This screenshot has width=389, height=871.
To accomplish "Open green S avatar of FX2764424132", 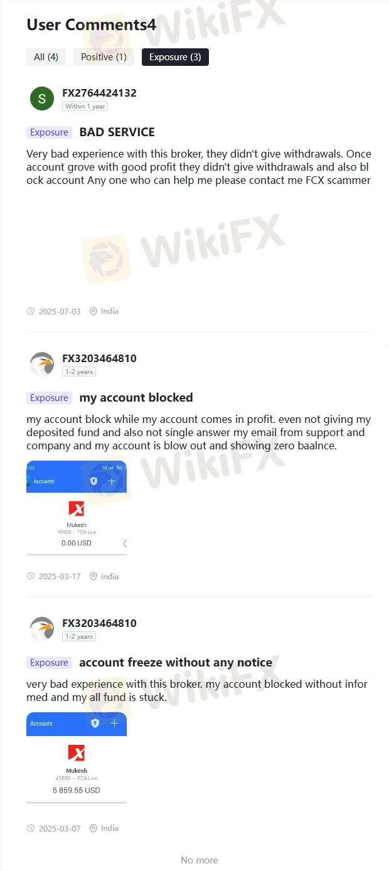I will [42, 99].
